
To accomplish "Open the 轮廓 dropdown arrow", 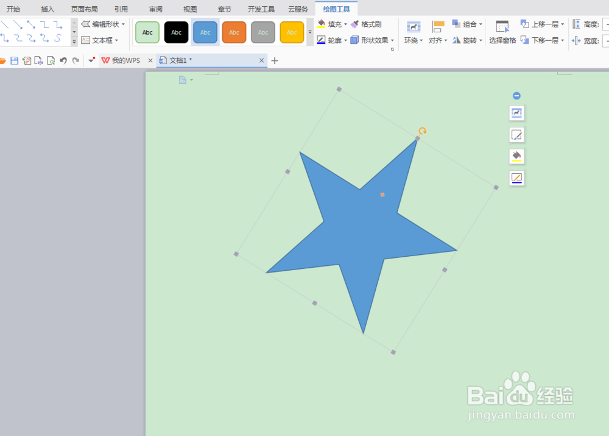I will point(346,40).
